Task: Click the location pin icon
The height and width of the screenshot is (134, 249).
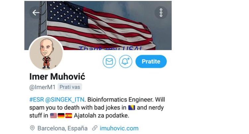Action: [32, 128]
